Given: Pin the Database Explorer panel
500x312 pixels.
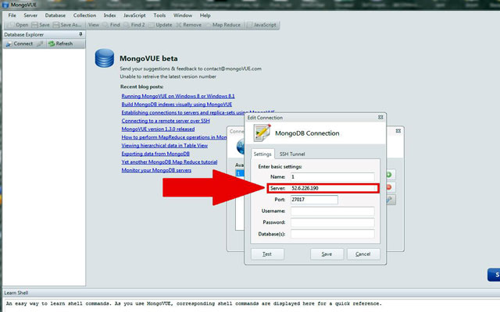Looking at the screenshot, I should (80, 34).
